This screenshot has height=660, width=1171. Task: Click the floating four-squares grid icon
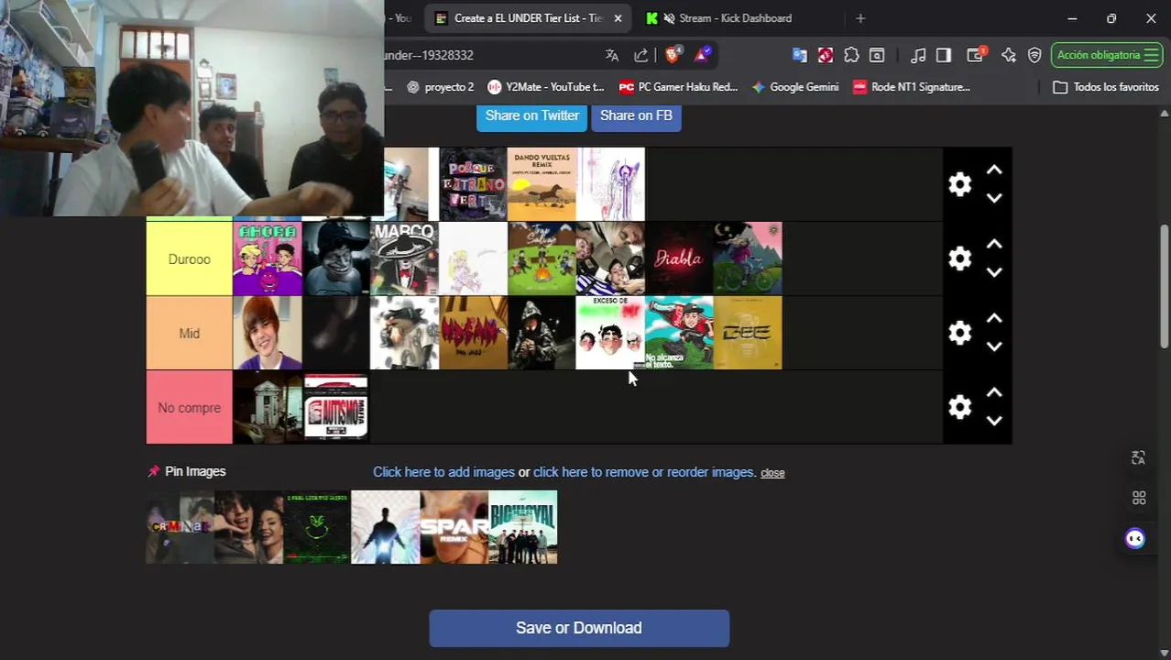coord(1139,498)
